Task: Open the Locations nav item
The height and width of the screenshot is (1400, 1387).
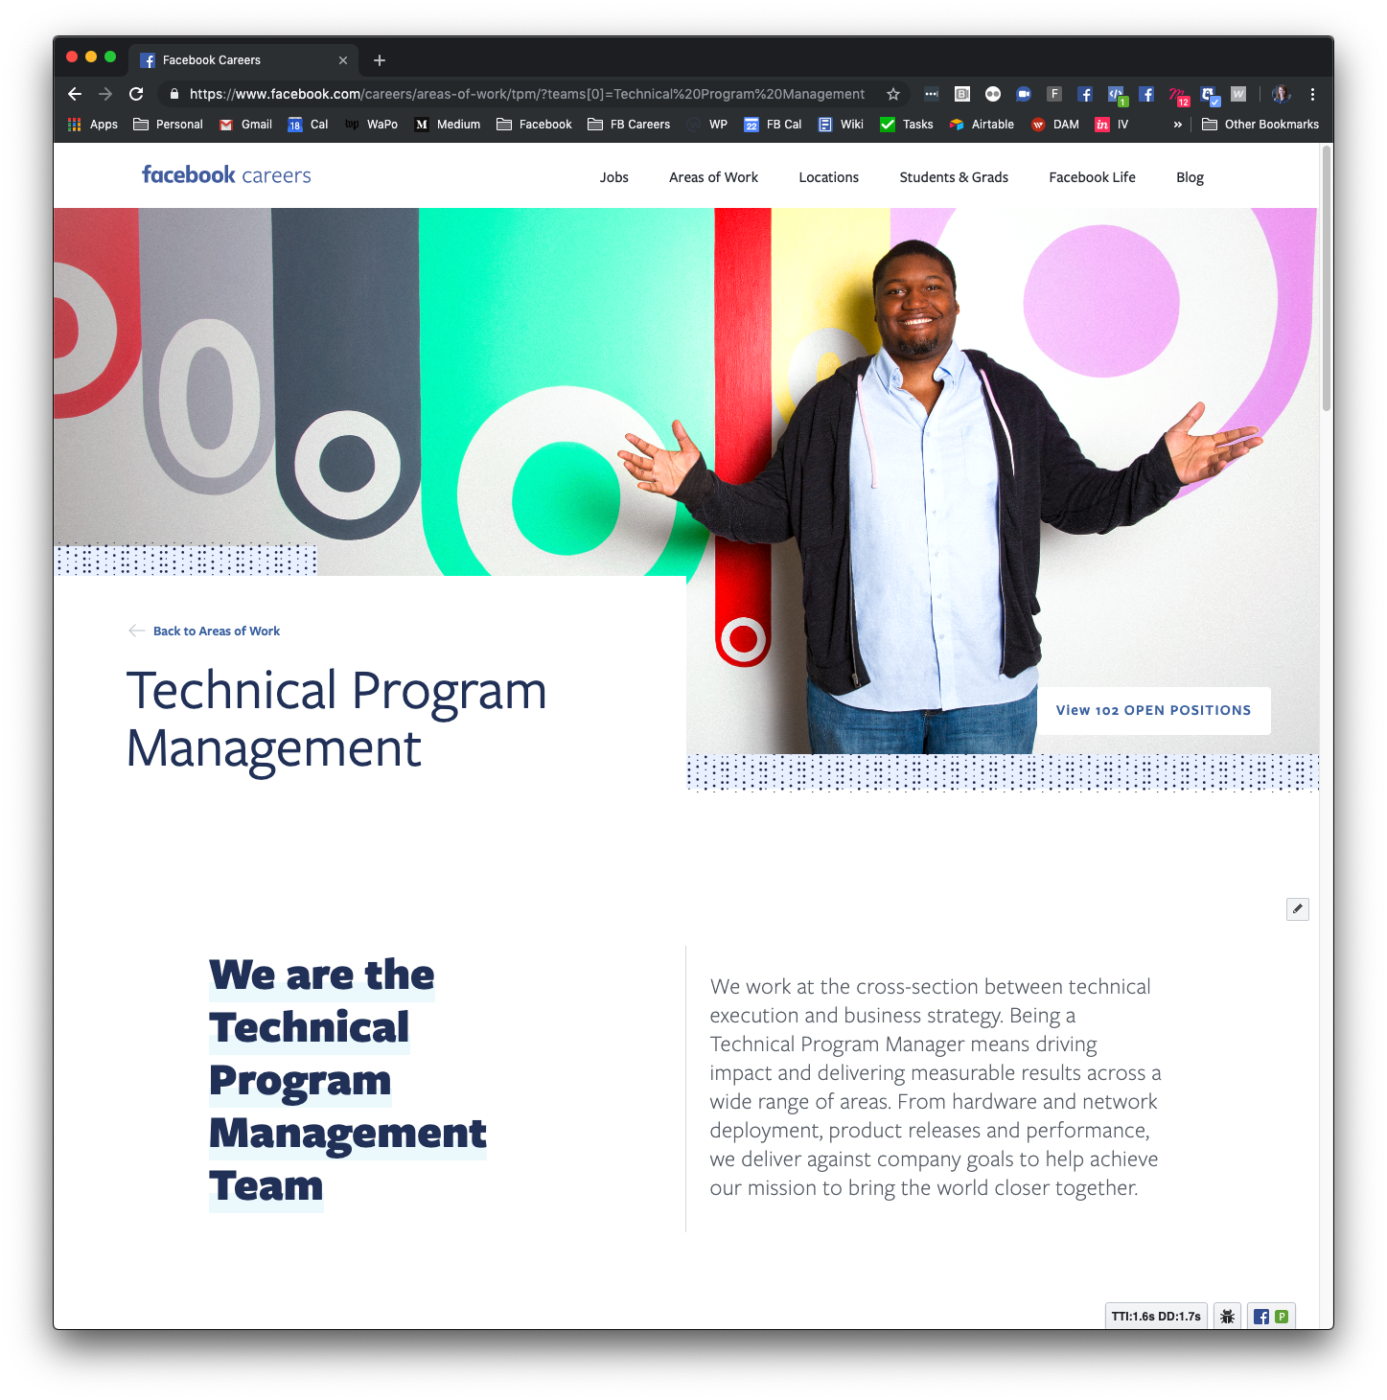Action: [x=829, y=177]
